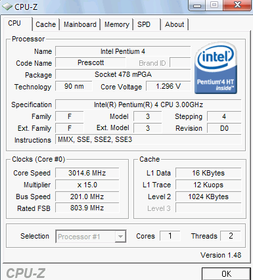Click the CPU-Z chip icon in title bar
This screenshot has height=280, width=253.
7,7
